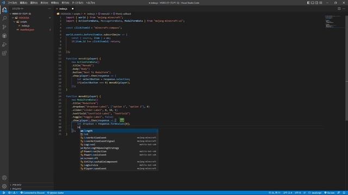Screen dimensions: 348x195
Task: Open the Explorer view in activity bar
Action: 4,10
